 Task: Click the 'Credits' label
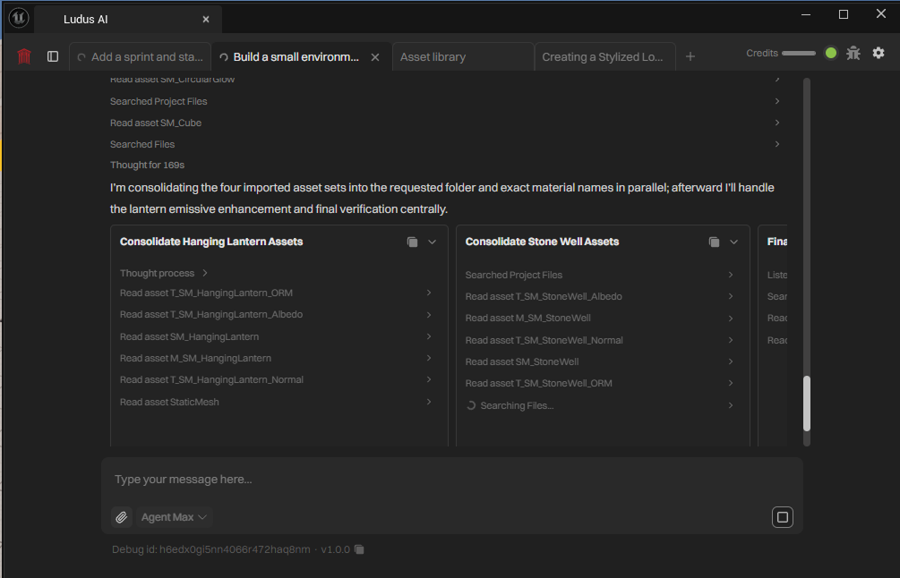coord(762,54)
